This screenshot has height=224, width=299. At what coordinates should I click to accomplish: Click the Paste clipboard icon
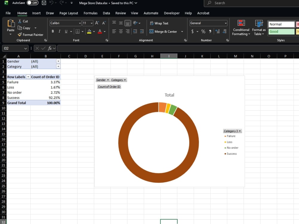click(x=11, y=24)
